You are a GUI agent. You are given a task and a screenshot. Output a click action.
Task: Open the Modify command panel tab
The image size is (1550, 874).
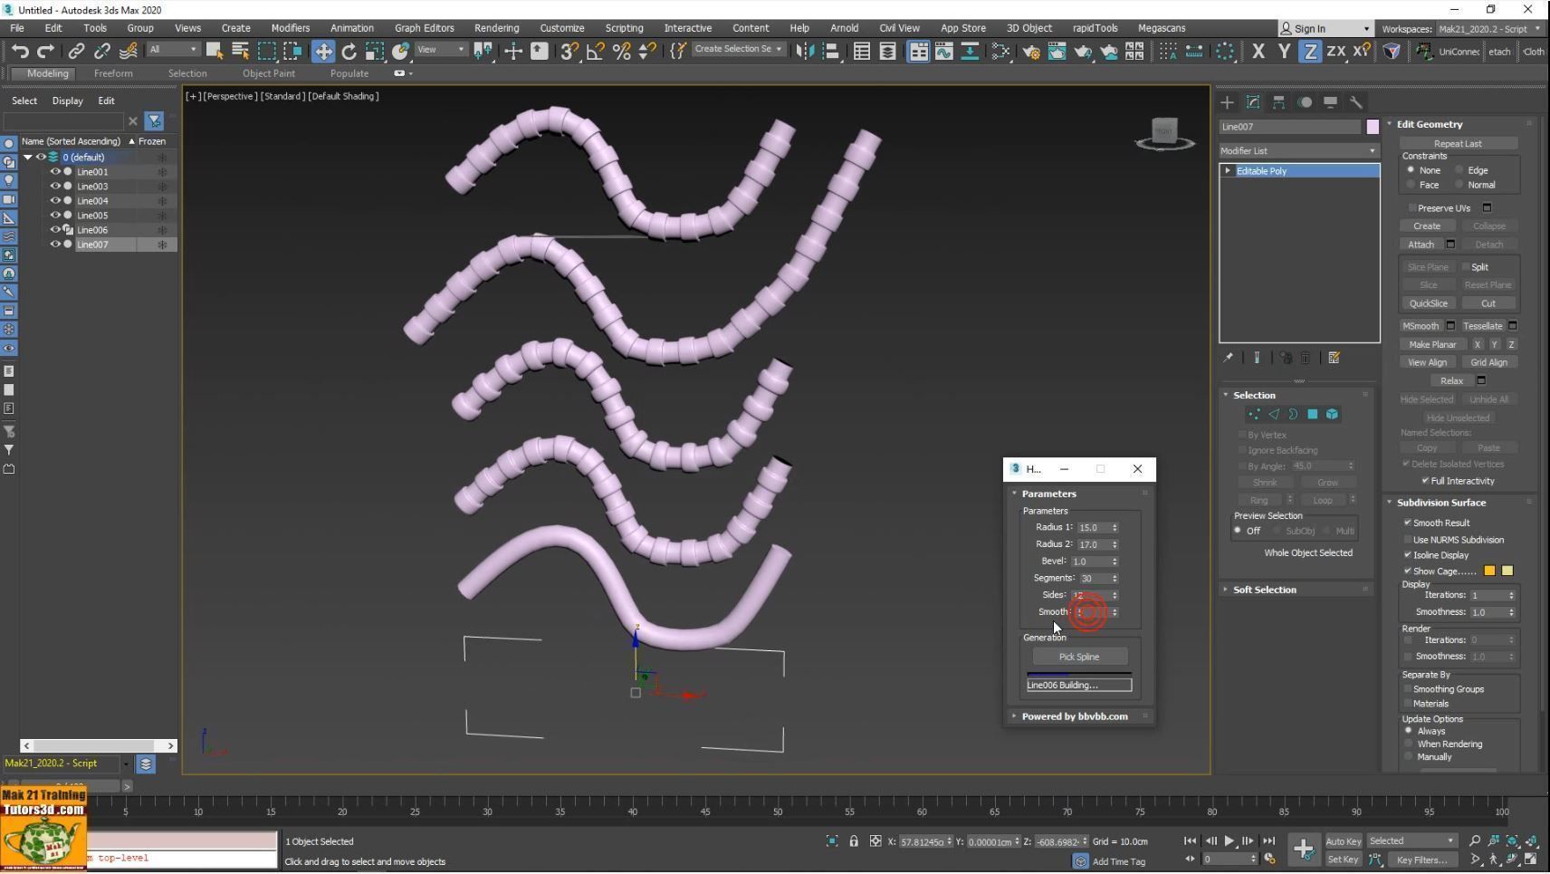point(1253,102)
